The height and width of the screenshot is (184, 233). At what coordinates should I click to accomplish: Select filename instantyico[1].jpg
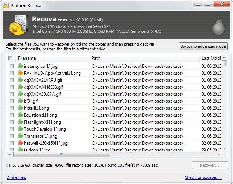click(x=41, y=66)
